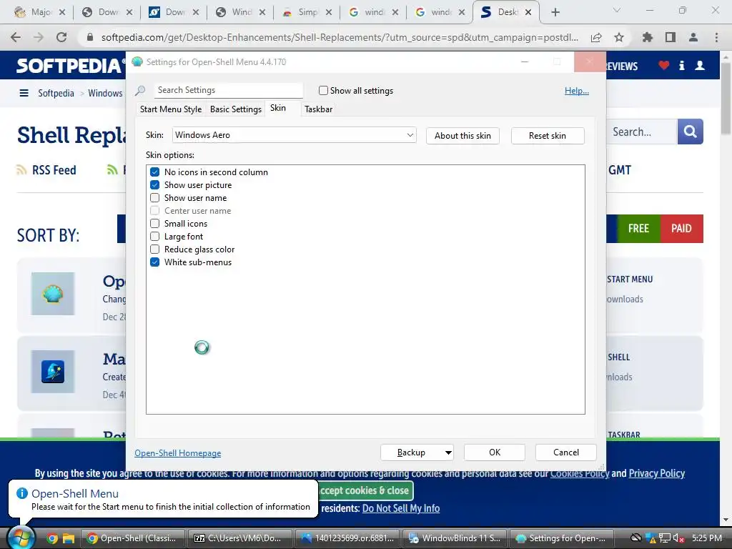Screen dimensions: 732x549
Task: Enable Small icons skin option
Action: pyautogui.click(x=155, y=224)
